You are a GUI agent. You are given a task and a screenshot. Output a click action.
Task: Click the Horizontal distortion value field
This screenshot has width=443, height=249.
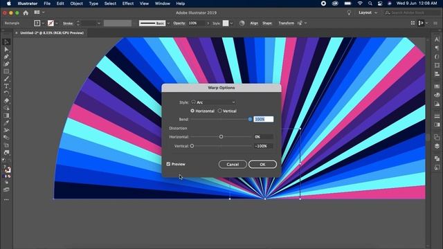263,137
